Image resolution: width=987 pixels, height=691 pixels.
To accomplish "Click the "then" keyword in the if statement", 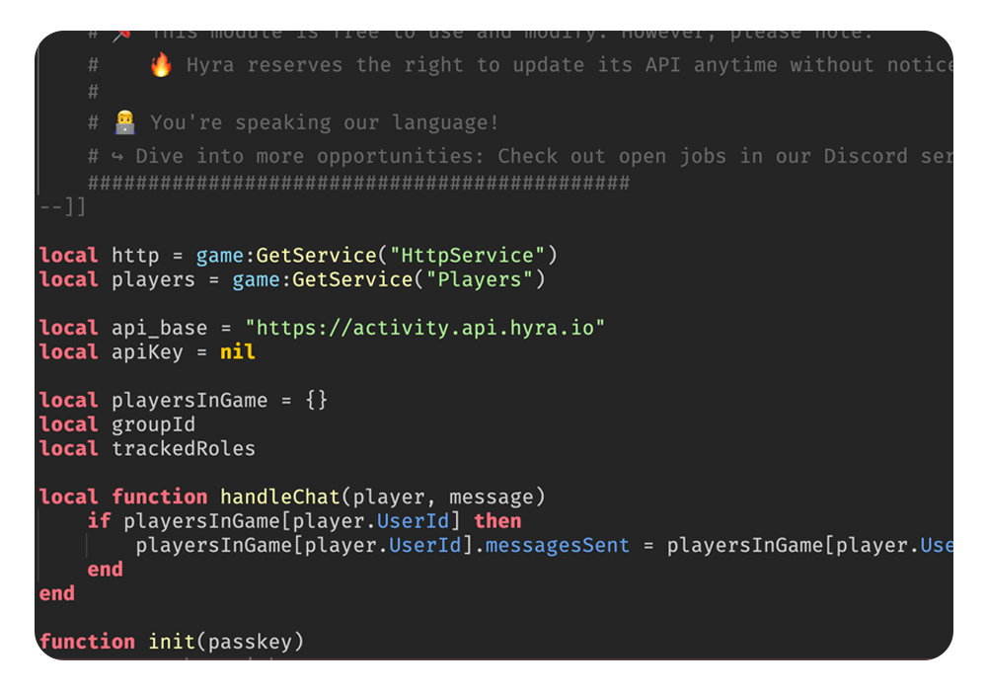I will coord(497,521).
